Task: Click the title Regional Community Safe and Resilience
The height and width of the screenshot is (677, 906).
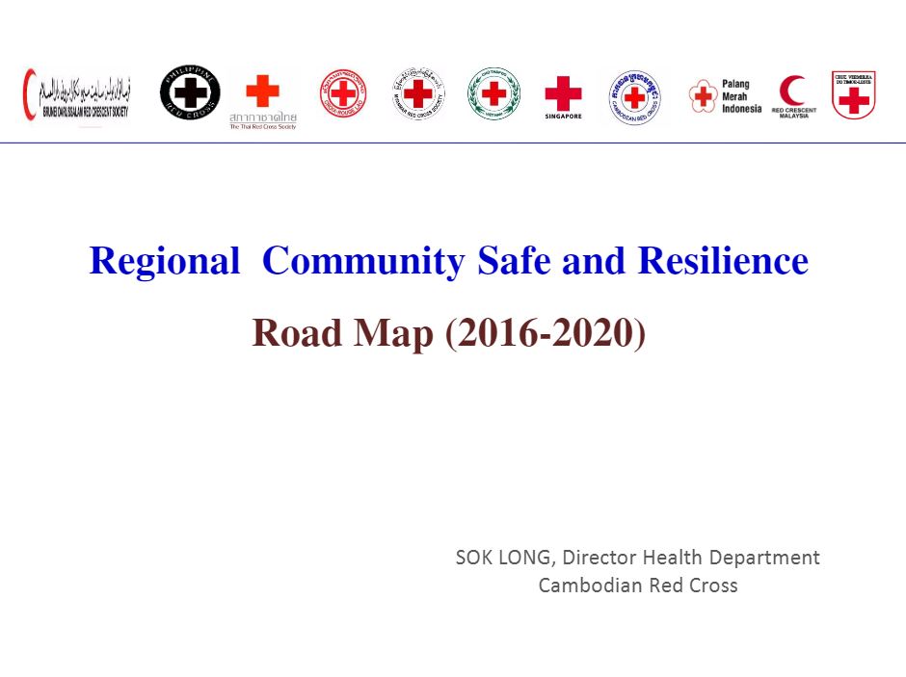Action: (x=448, y=260)
